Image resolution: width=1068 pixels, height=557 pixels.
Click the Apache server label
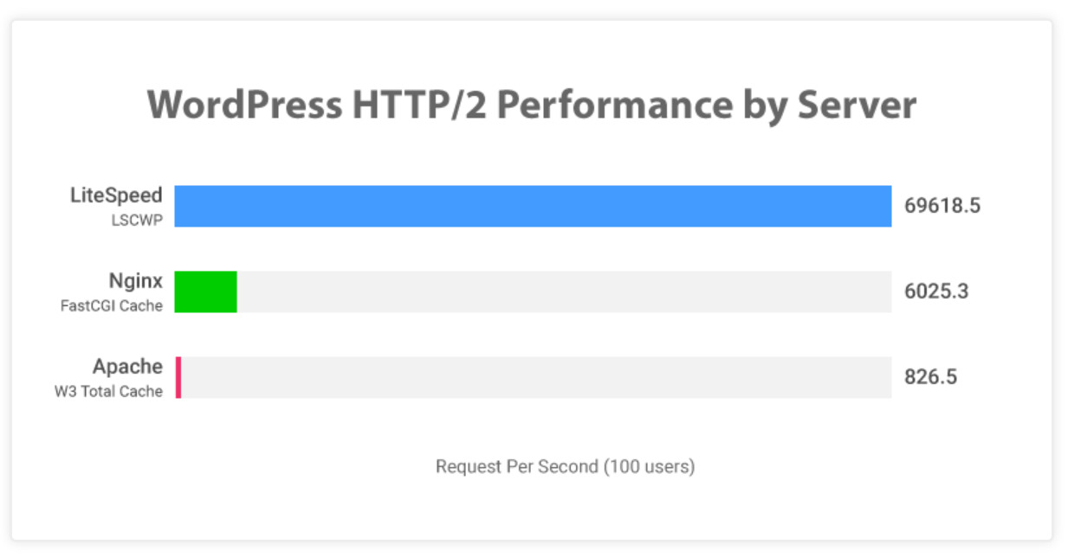point(127,367)
